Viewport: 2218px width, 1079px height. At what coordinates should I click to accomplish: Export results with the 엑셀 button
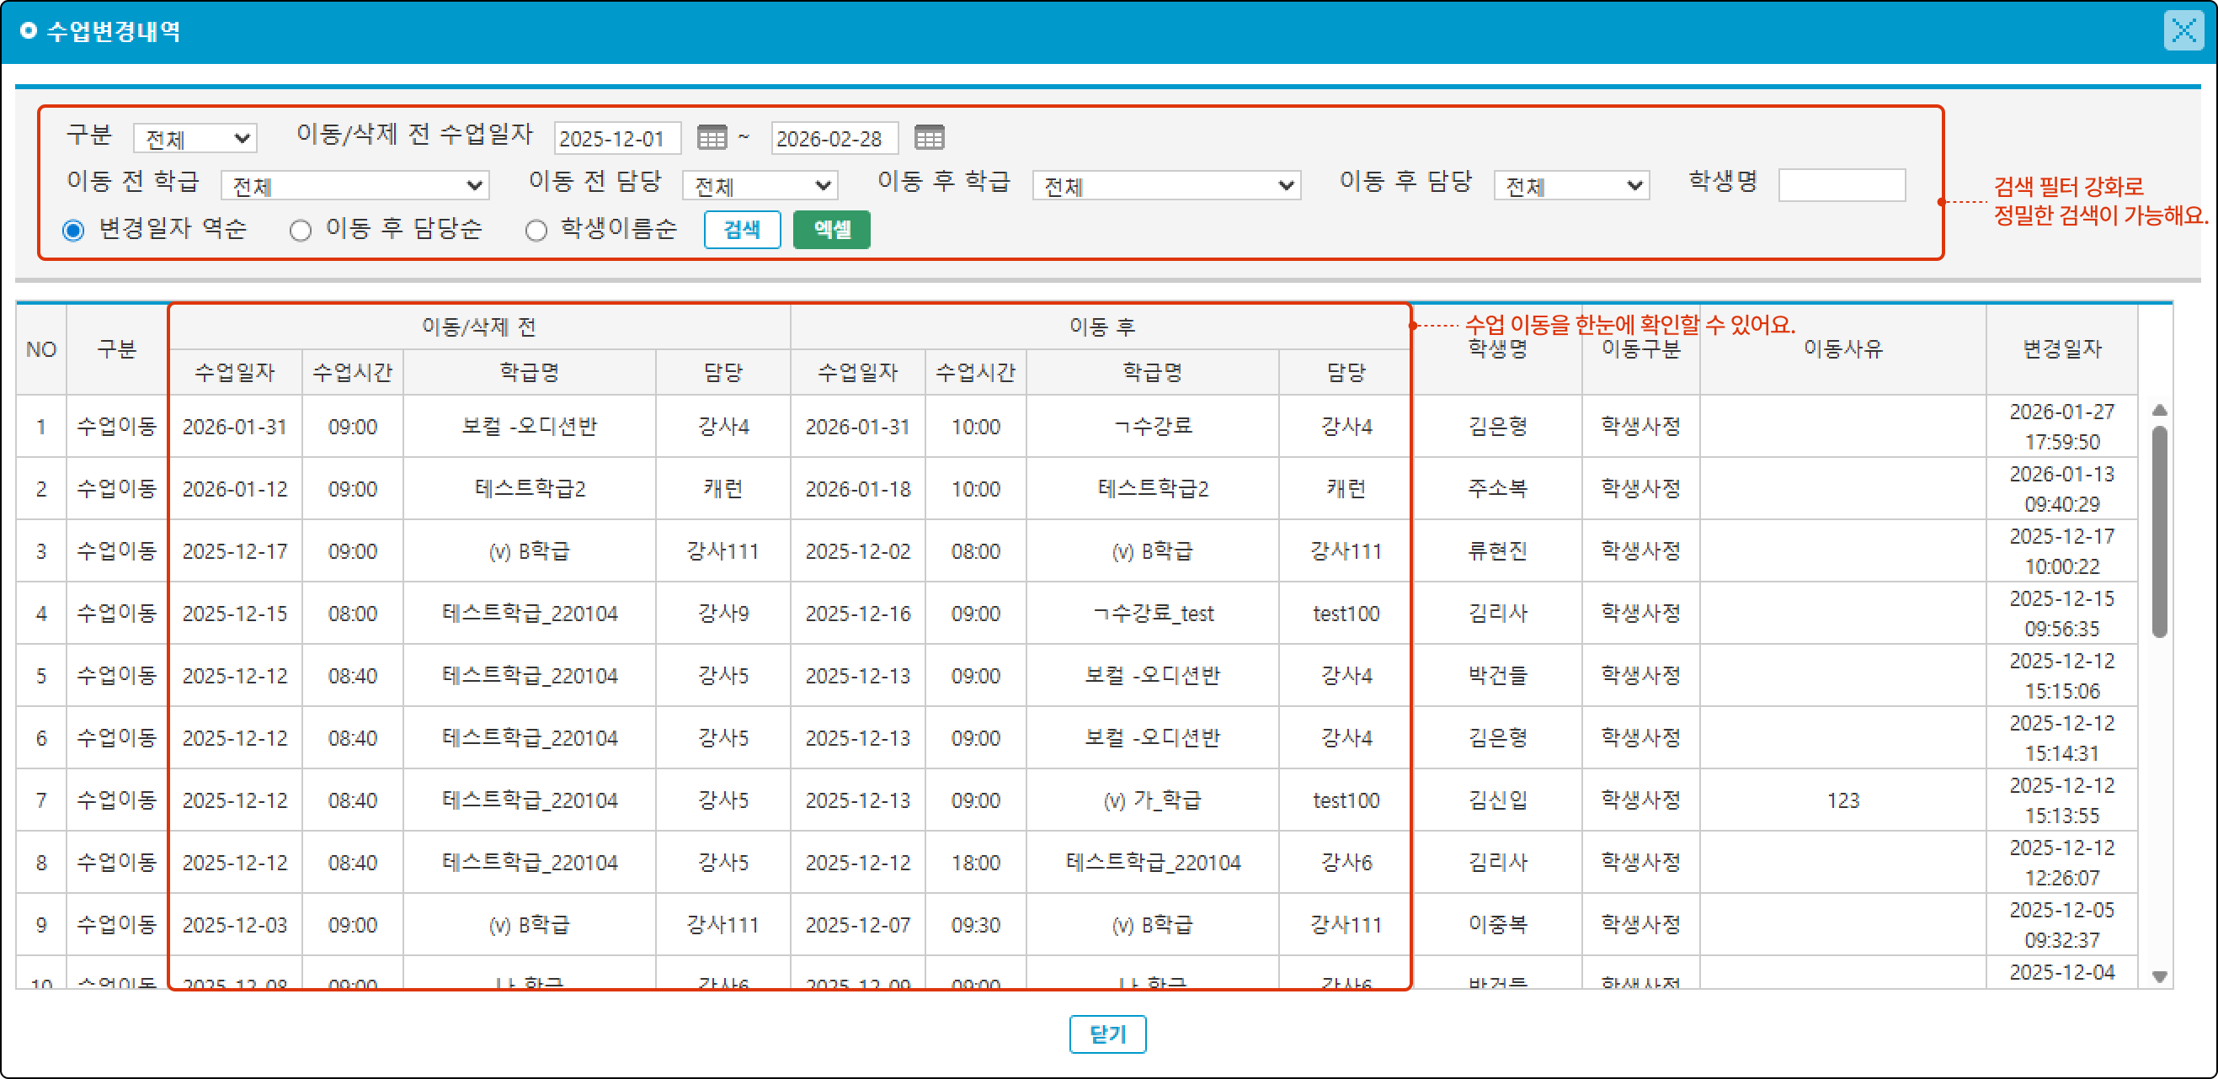[x=831, y=230]
